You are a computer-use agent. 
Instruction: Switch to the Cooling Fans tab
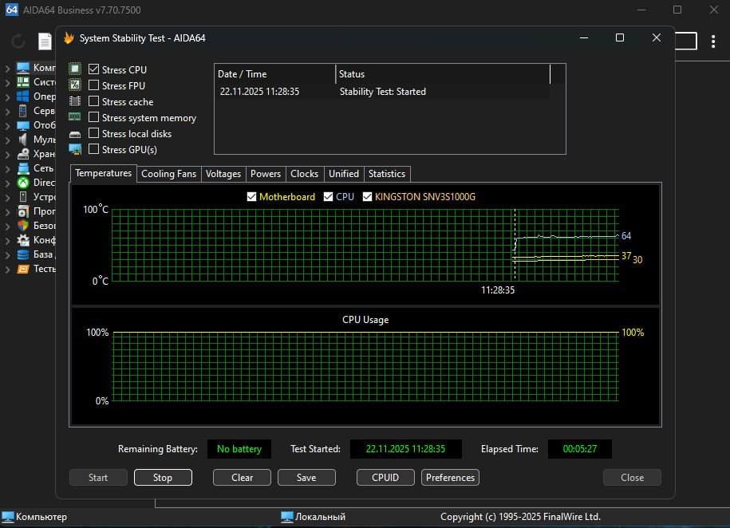(168, 174)
